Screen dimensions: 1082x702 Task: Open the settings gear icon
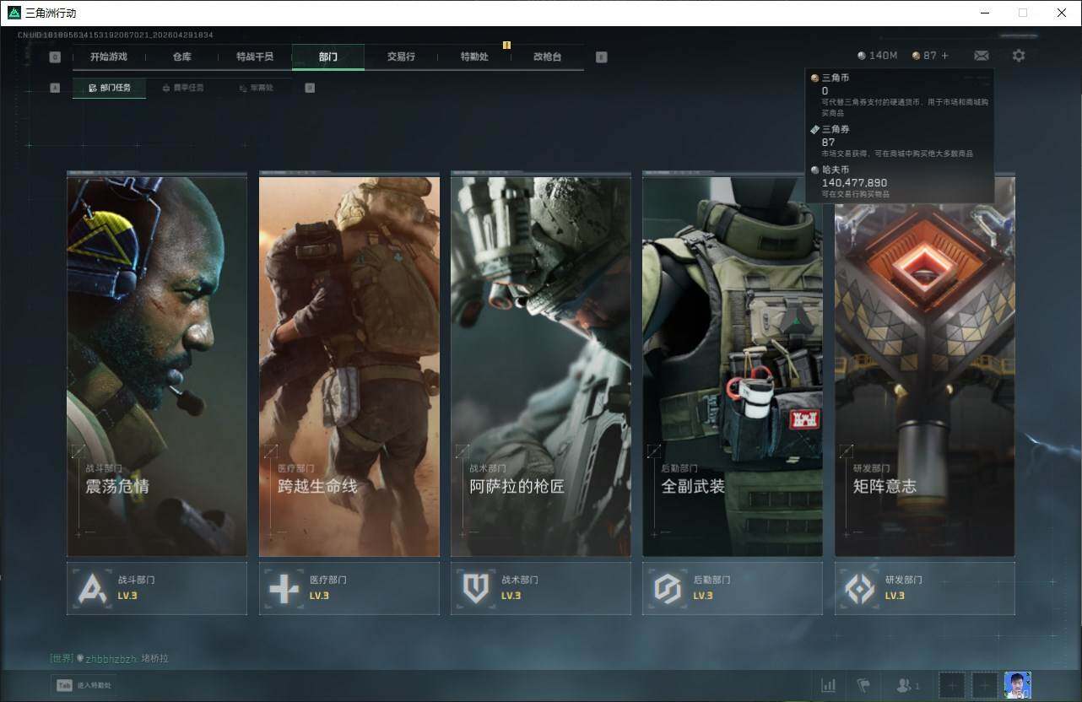tap(1019, 56)
